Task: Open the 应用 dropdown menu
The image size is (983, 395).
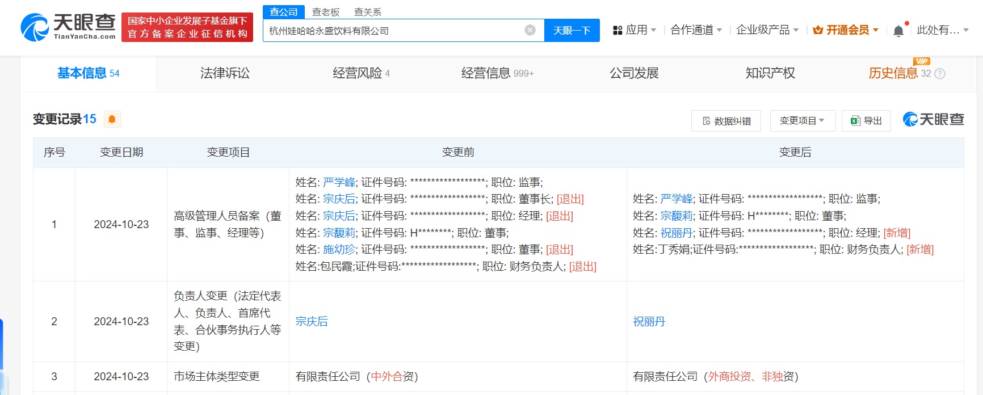Action: click(635, 30)
